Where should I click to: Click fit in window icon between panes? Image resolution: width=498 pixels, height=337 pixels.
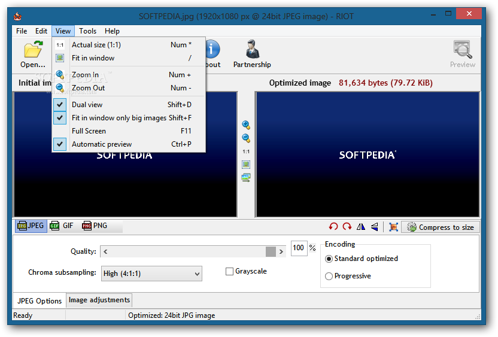(x=246, y=165)
